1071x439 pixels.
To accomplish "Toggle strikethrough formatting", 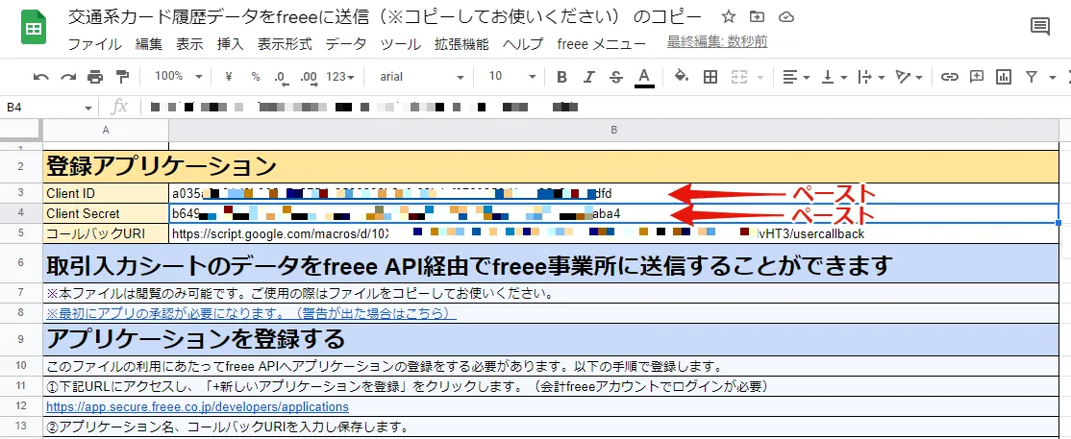I will (x=616, y=77).
